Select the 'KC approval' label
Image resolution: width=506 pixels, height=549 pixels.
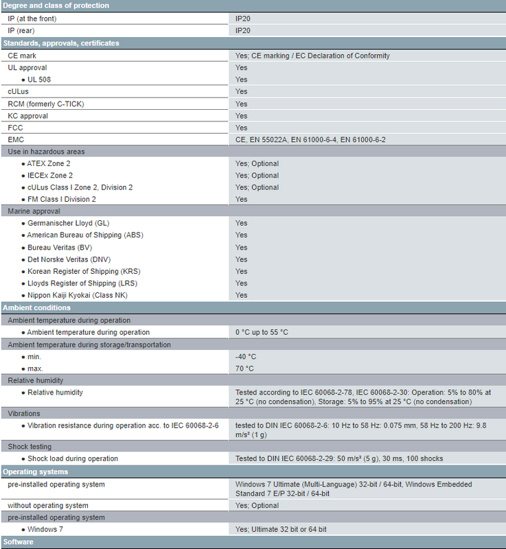coord(27,116)
